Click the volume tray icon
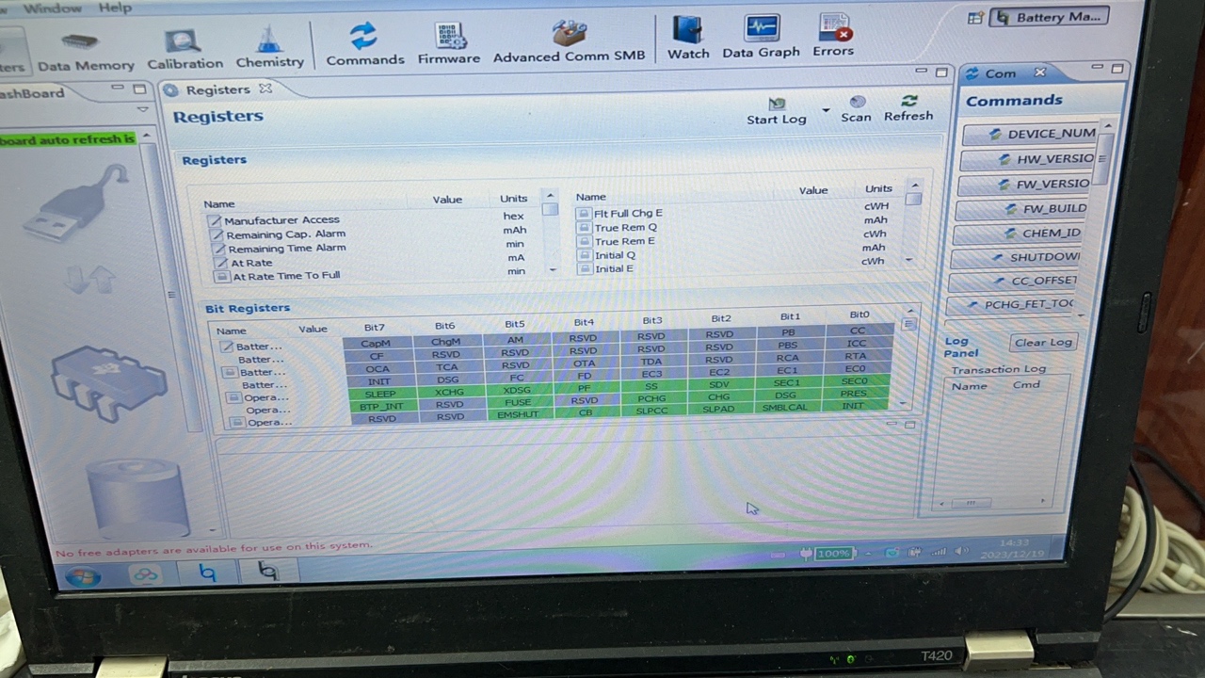Image resolution: width=1205 pixels, height=678 pixels. coord(961,551)
